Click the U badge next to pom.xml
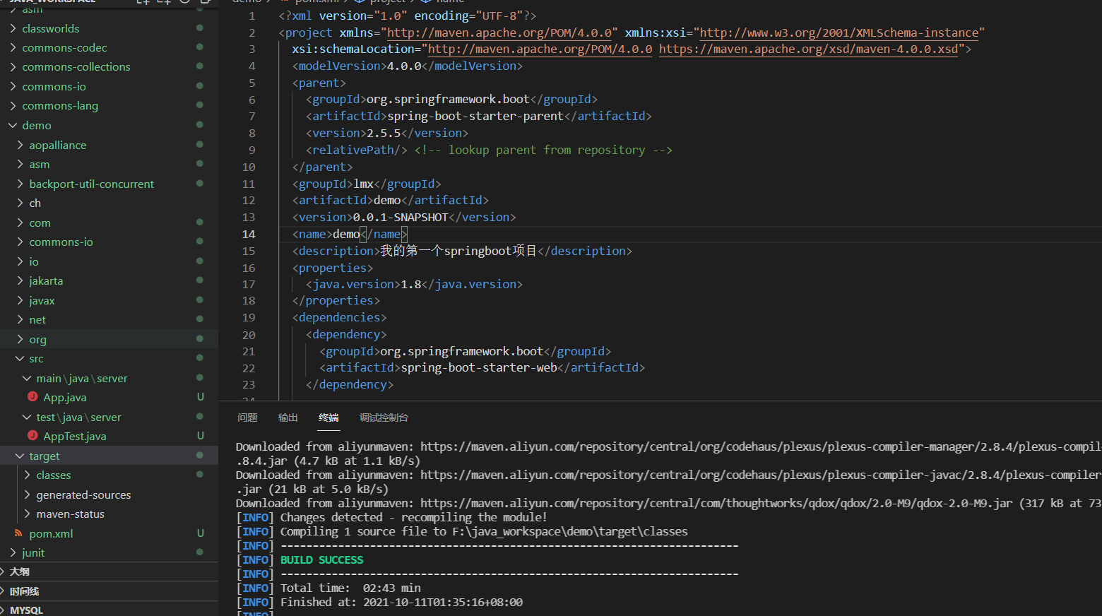Screen dimensions: 1102x616 coord(200,533)
